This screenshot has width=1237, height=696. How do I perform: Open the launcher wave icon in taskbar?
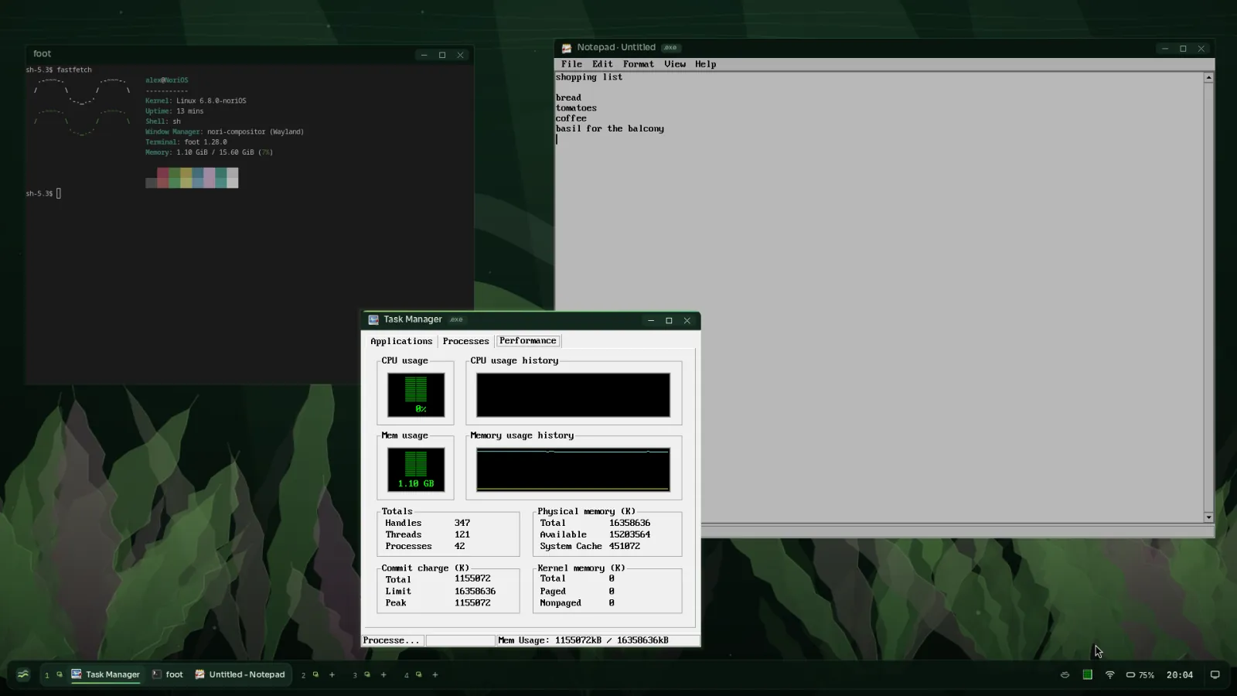click(x=23, y=674)
